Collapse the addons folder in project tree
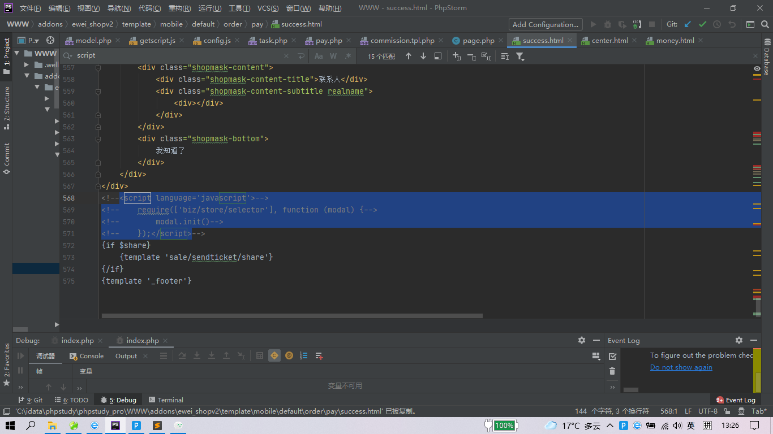773x434 pixels. tap(27, 76)
